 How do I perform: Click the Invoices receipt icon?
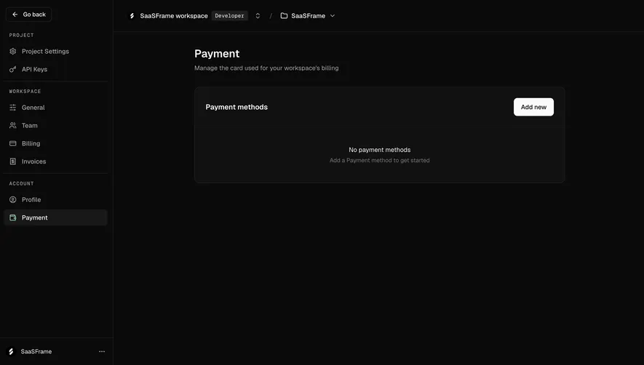(x=12, y=161)
